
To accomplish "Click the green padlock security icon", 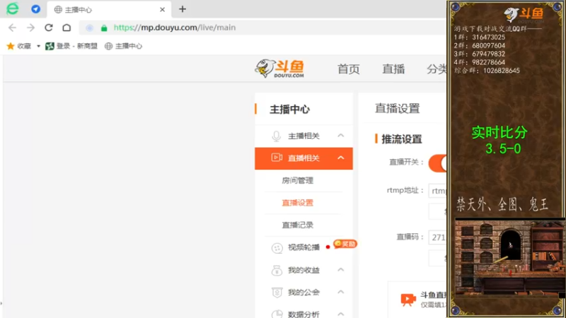I will (104, 28).
